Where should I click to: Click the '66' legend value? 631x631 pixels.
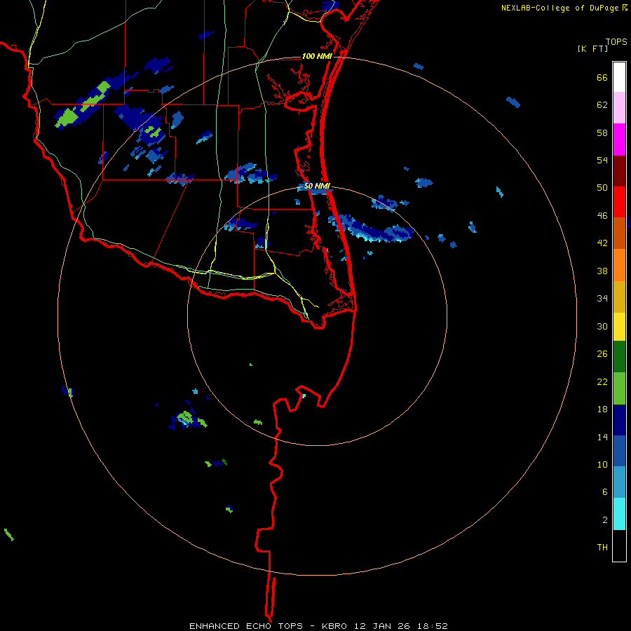602,78
